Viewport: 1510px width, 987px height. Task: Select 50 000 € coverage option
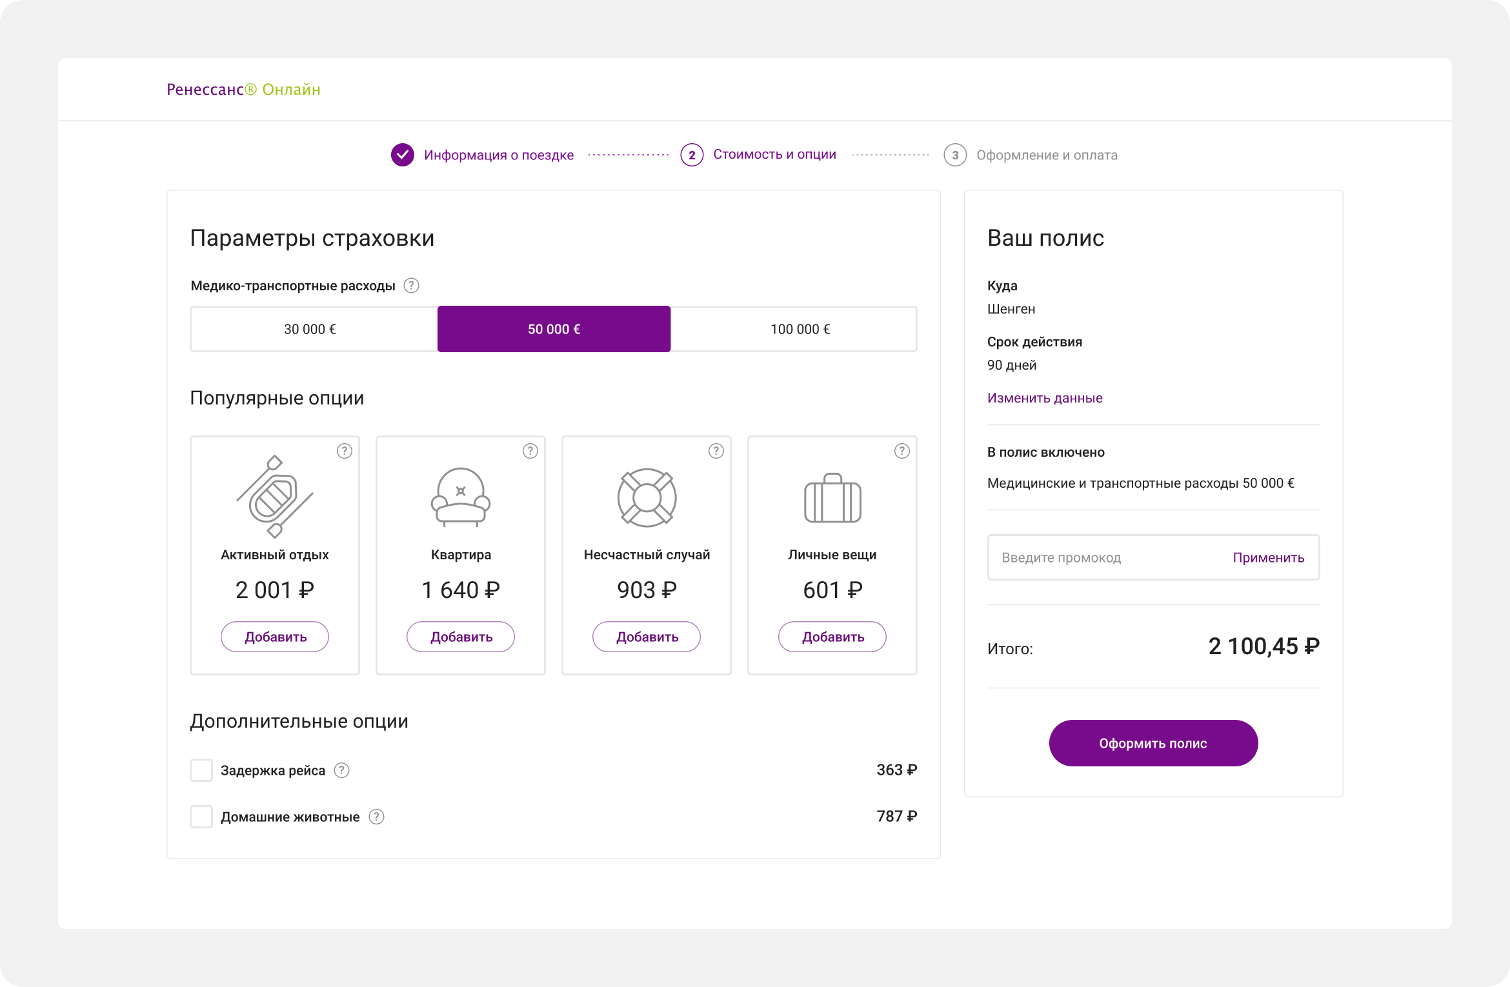[x=554, y=329]
